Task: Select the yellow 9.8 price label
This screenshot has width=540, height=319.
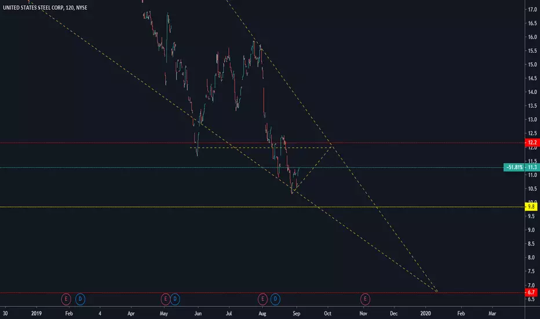Action: click(x=531, y=206)
